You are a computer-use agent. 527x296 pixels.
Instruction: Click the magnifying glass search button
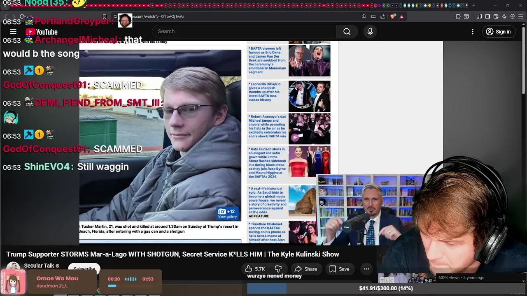click(x=347, y=32)
